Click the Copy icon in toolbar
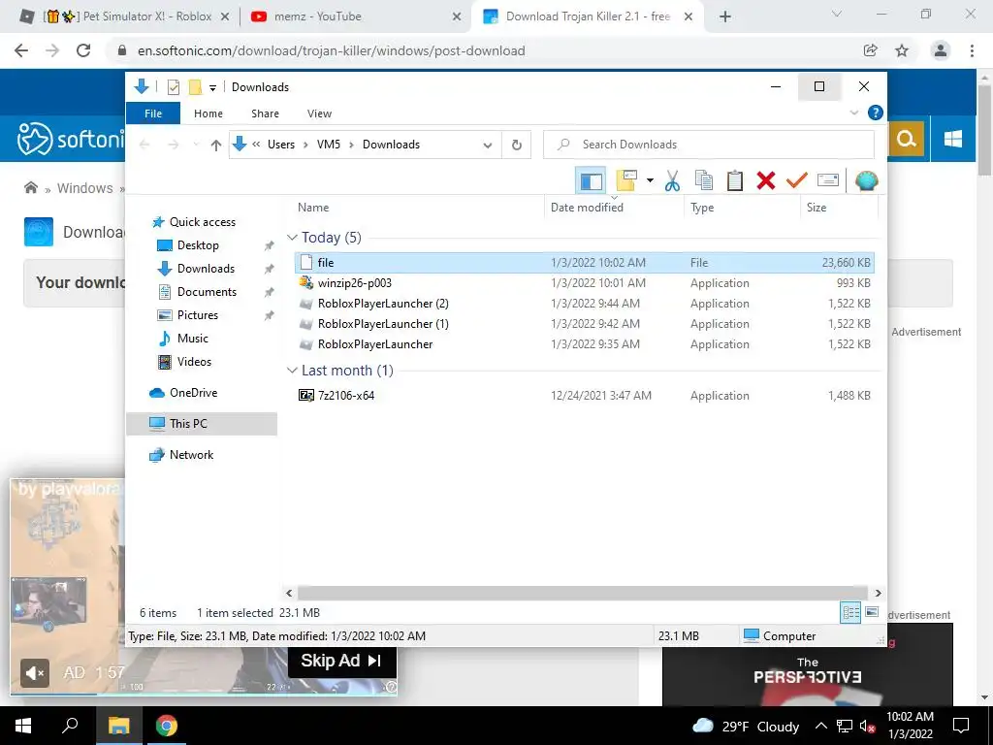 coord(704,181)
